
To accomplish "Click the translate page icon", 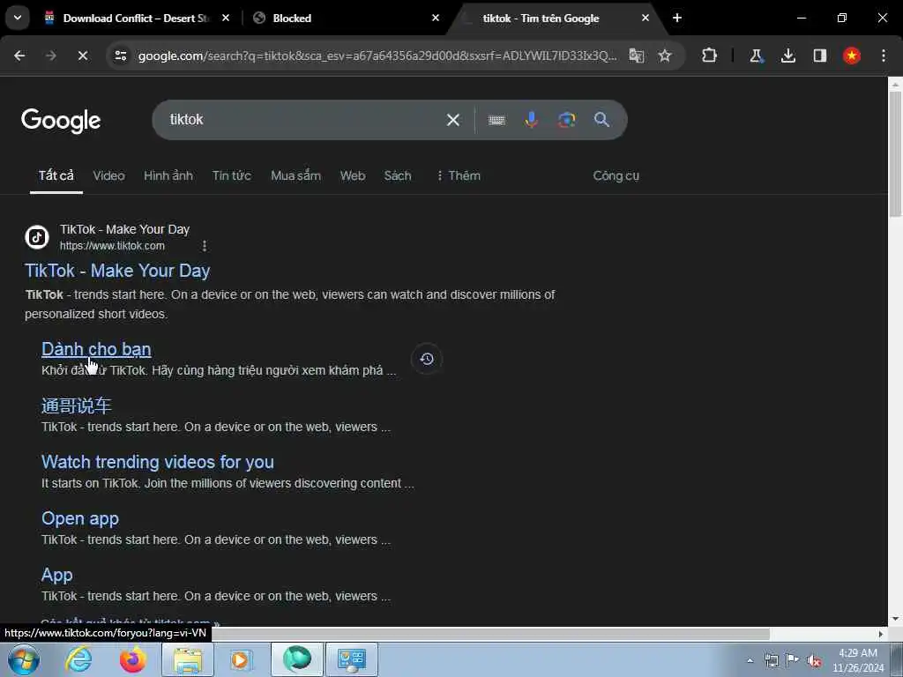I will tap(637, 56).
